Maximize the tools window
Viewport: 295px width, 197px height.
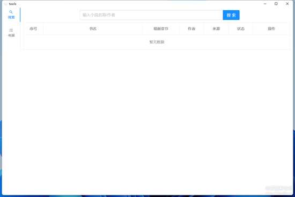276,4
